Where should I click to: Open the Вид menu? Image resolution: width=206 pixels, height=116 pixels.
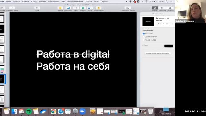[x=63, y=1]
